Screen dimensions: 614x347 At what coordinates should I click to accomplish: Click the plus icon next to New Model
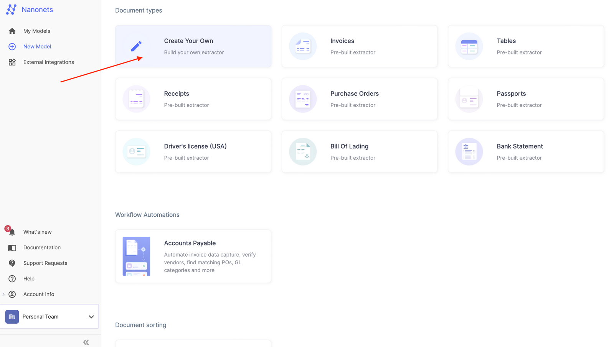pos(12,46)
